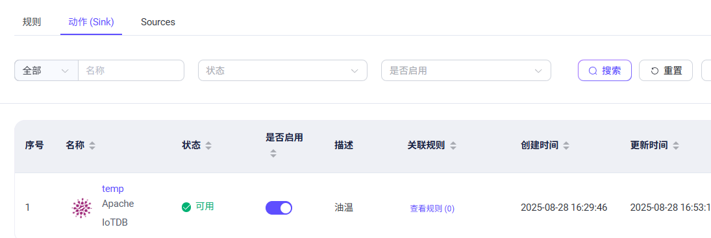Switch to the Sources tab

[158, 21]
